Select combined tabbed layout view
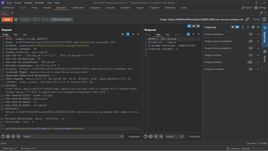This screenshot has width=268, height=151. pyautogui.click(x=198, y=26)
